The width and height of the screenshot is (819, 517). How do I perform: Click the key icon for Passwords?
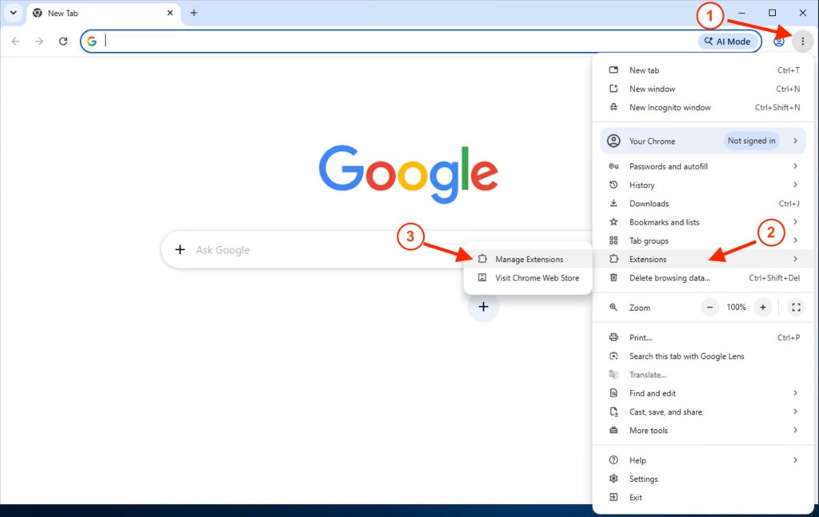(x=613, y=166)
